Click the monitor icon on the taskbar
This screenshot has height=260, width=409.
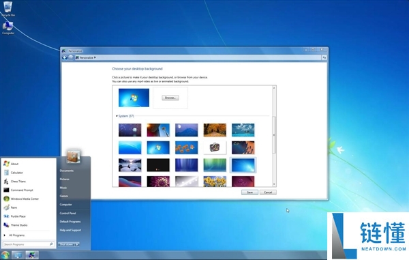(x=18, y=255)
